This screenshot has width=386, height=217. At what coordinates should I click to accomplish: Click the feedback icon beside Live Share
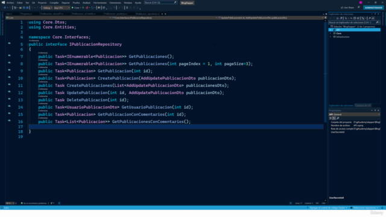(x=359, y=8)
